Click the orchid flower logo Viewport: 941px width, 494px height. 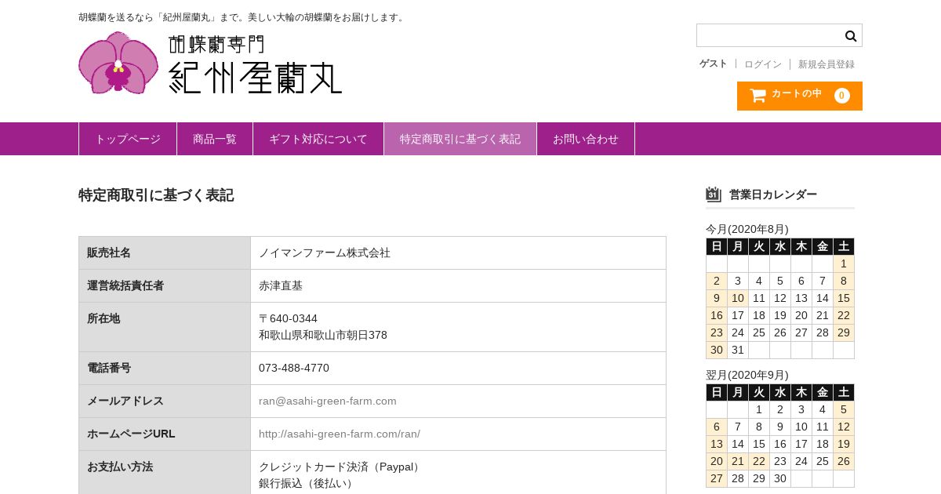pyautogui.click(x=118, y=63)
